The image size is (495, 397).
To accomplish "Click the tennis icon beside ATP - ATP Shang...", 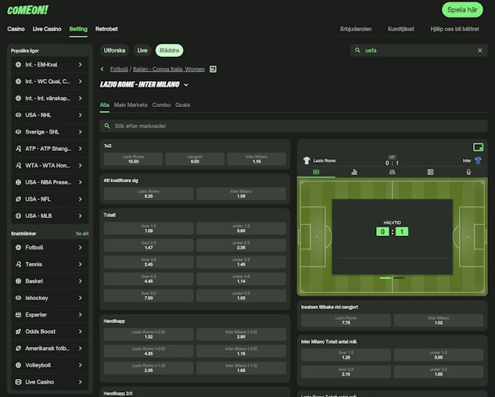I will tap(18, 148).
